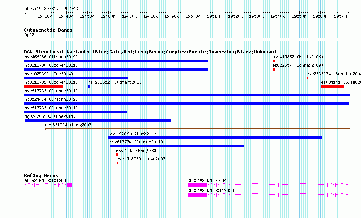Open the nsv466286 (Itsara2009) label

tap(51, 57)
